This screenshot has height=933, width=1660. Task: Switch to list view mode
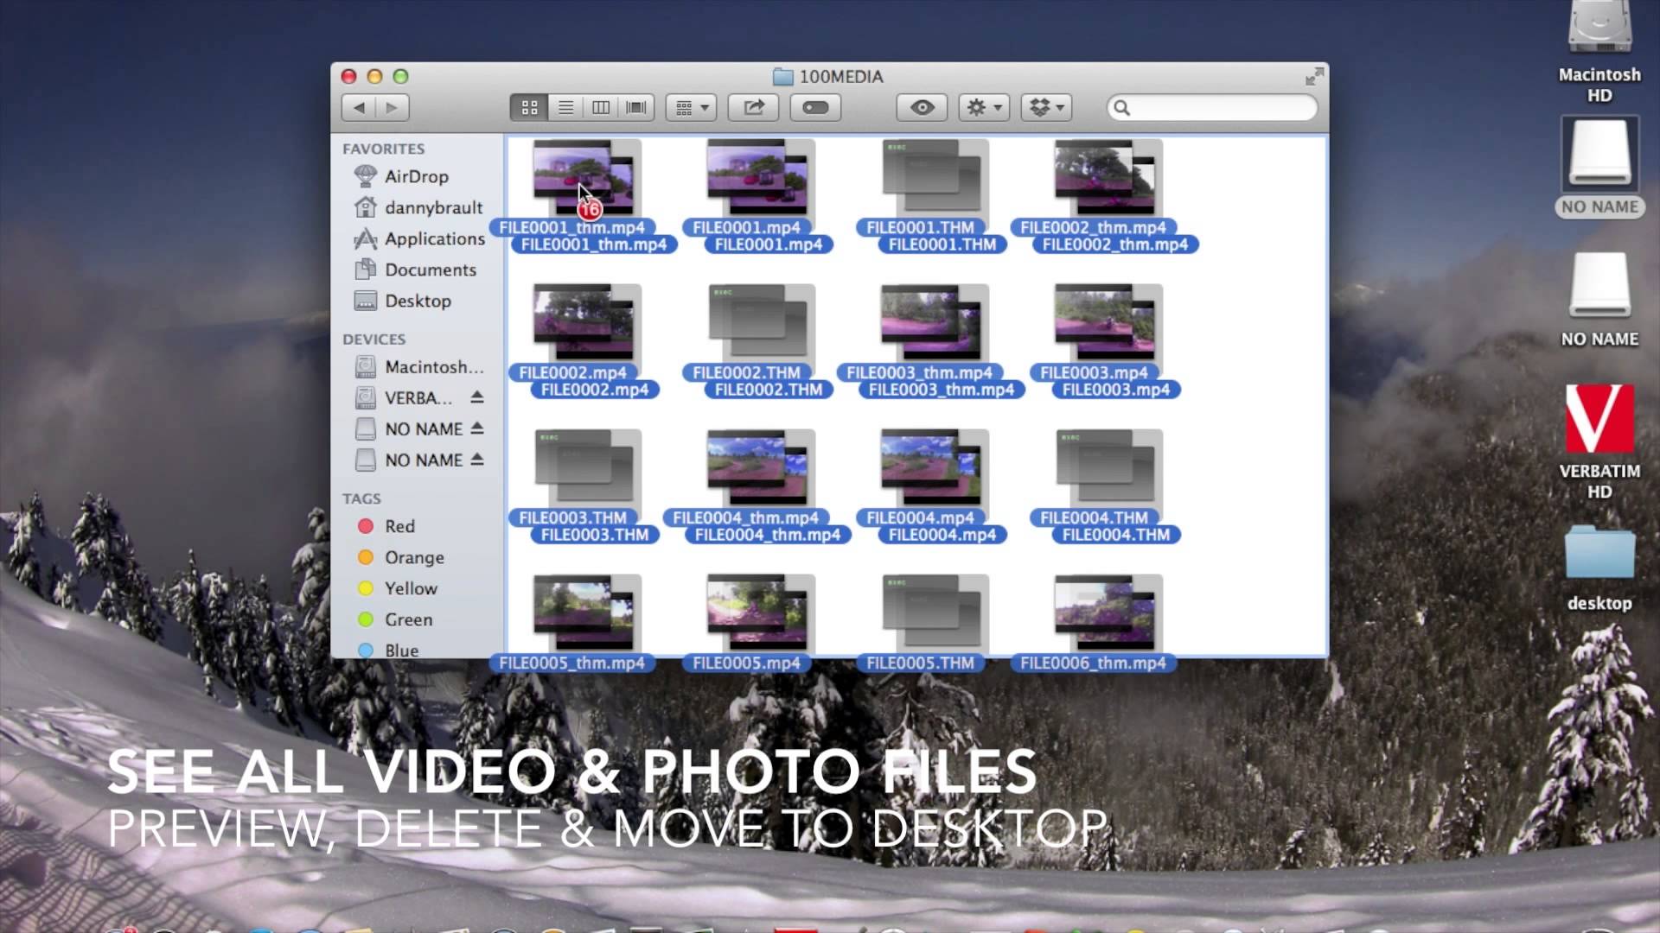pos(565,108)
